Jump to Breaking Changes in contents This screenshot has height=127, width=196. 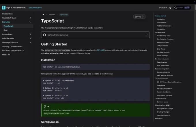(x=163, y=112)
